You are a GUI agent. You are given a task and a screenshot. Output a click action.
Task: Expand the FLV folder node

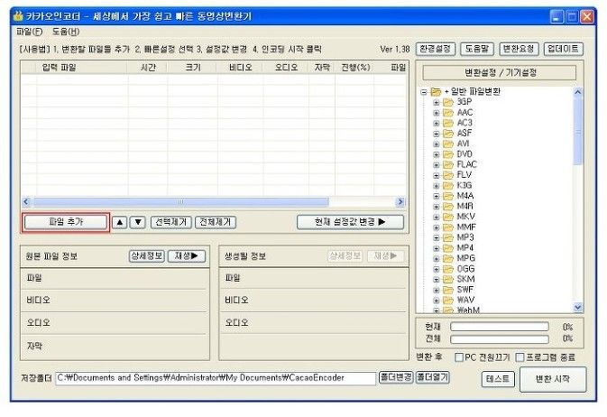[437, 175]
